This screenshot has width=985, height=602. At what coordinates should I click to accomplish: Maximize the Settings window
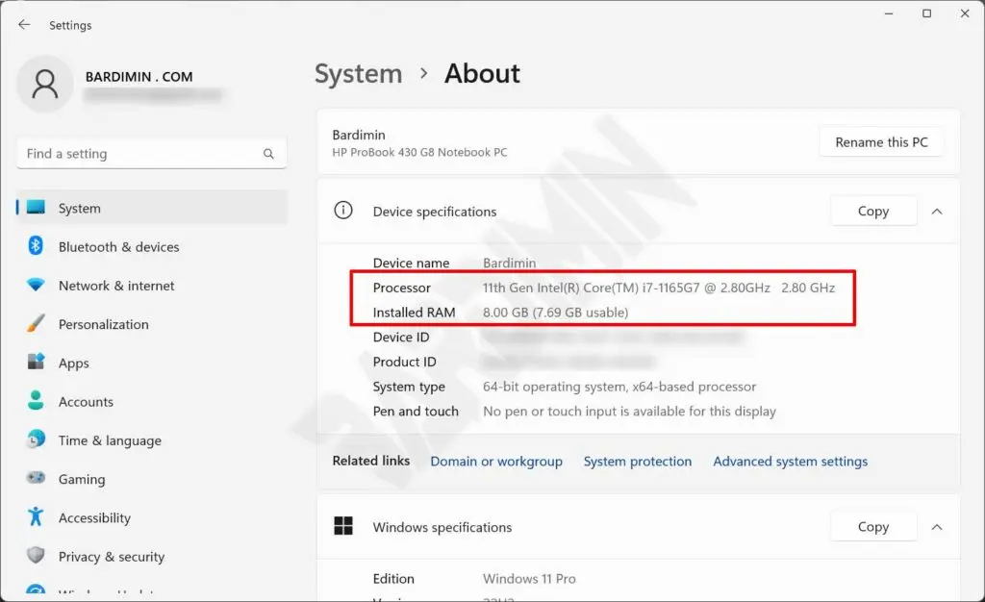pos(926,13)
